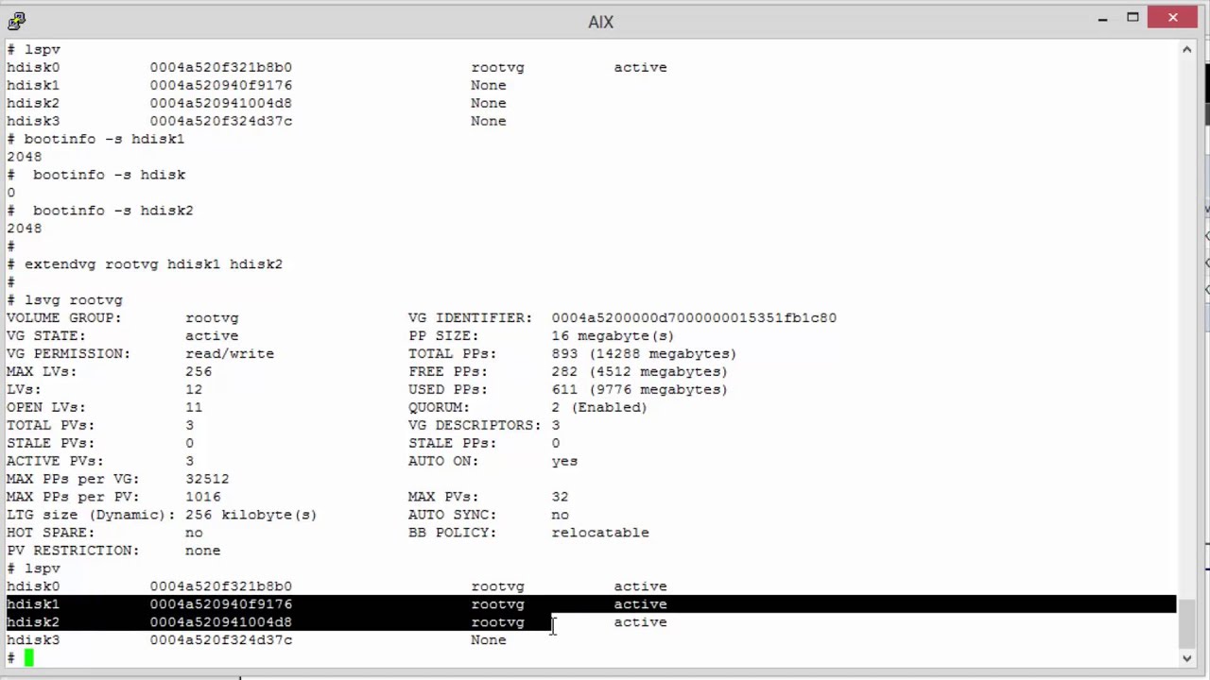Close the AIX terminal window
The height and width of the screenshot is (680, 1210).
1173,18
